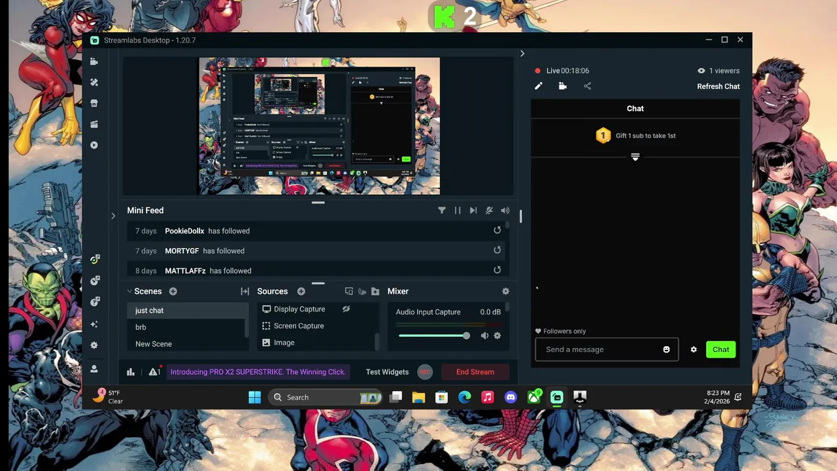Skip the current alert in Mini Feed
The image size is (837, 471).
tap(473, 211)
